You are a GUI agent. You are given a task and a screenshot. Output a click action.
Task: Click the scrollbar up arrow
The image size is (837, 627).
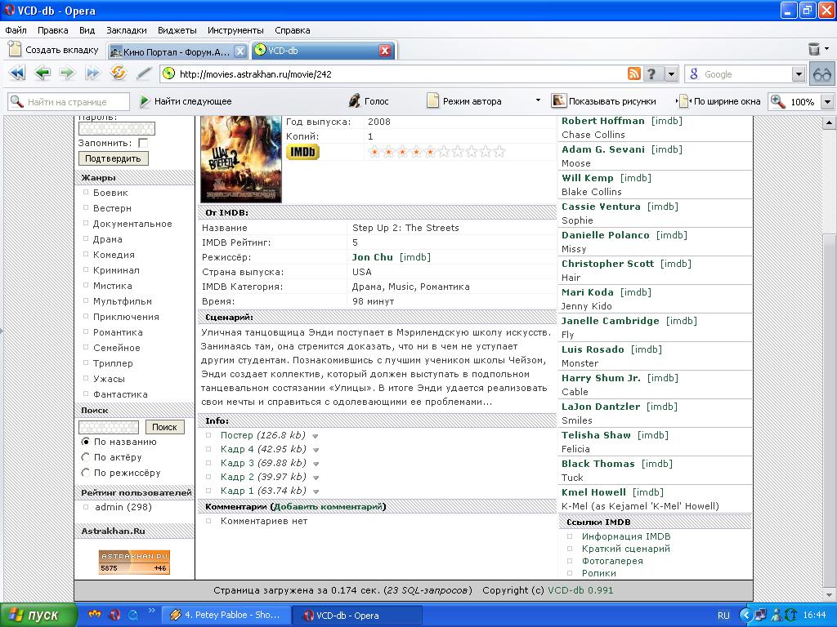click(x=829, y=123)
